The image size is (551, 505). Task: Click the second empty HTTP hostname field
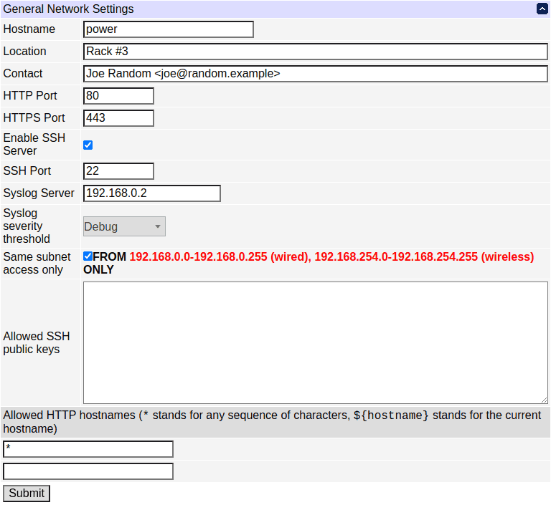[88, 471]
